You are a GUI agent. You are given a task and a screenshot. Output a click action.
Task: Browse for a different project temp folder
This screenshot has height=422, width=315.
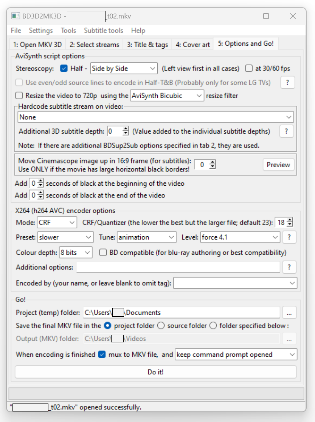click(x=289, y=313)
